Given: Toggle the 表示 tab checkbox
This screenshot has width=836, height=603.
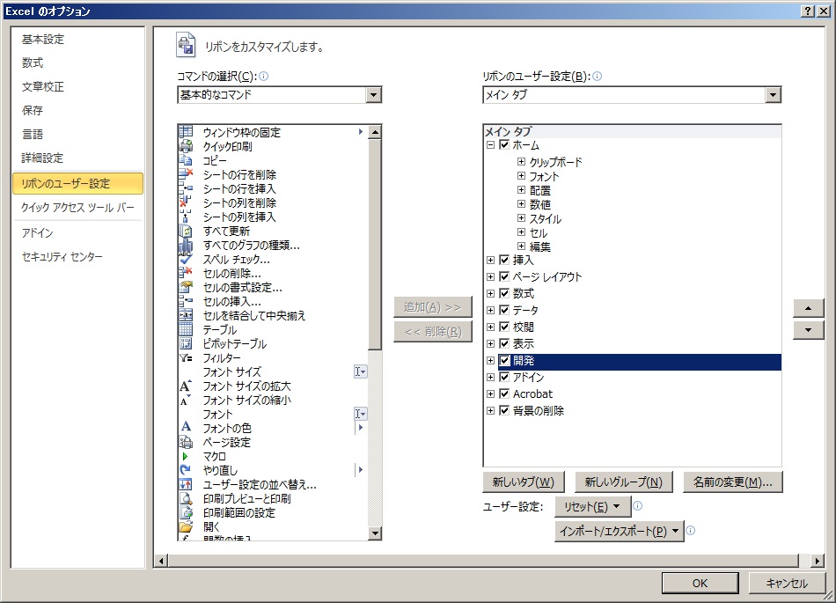Looking at the screenshot, I should (x=504, y=343).
